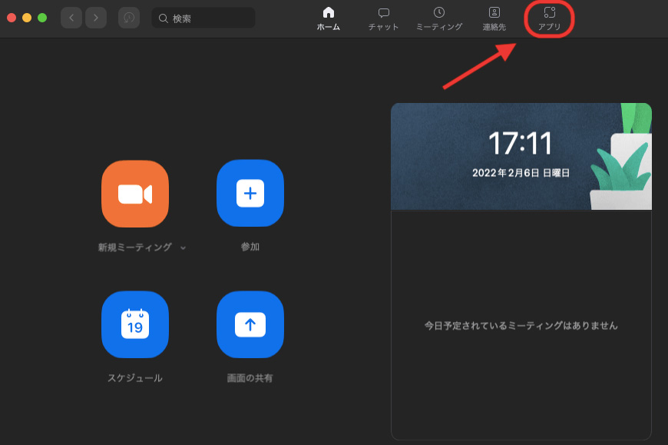Open the history clock icon beside search
The height and width of the screenshot is (445, 668).
click(x=129, y=18)
